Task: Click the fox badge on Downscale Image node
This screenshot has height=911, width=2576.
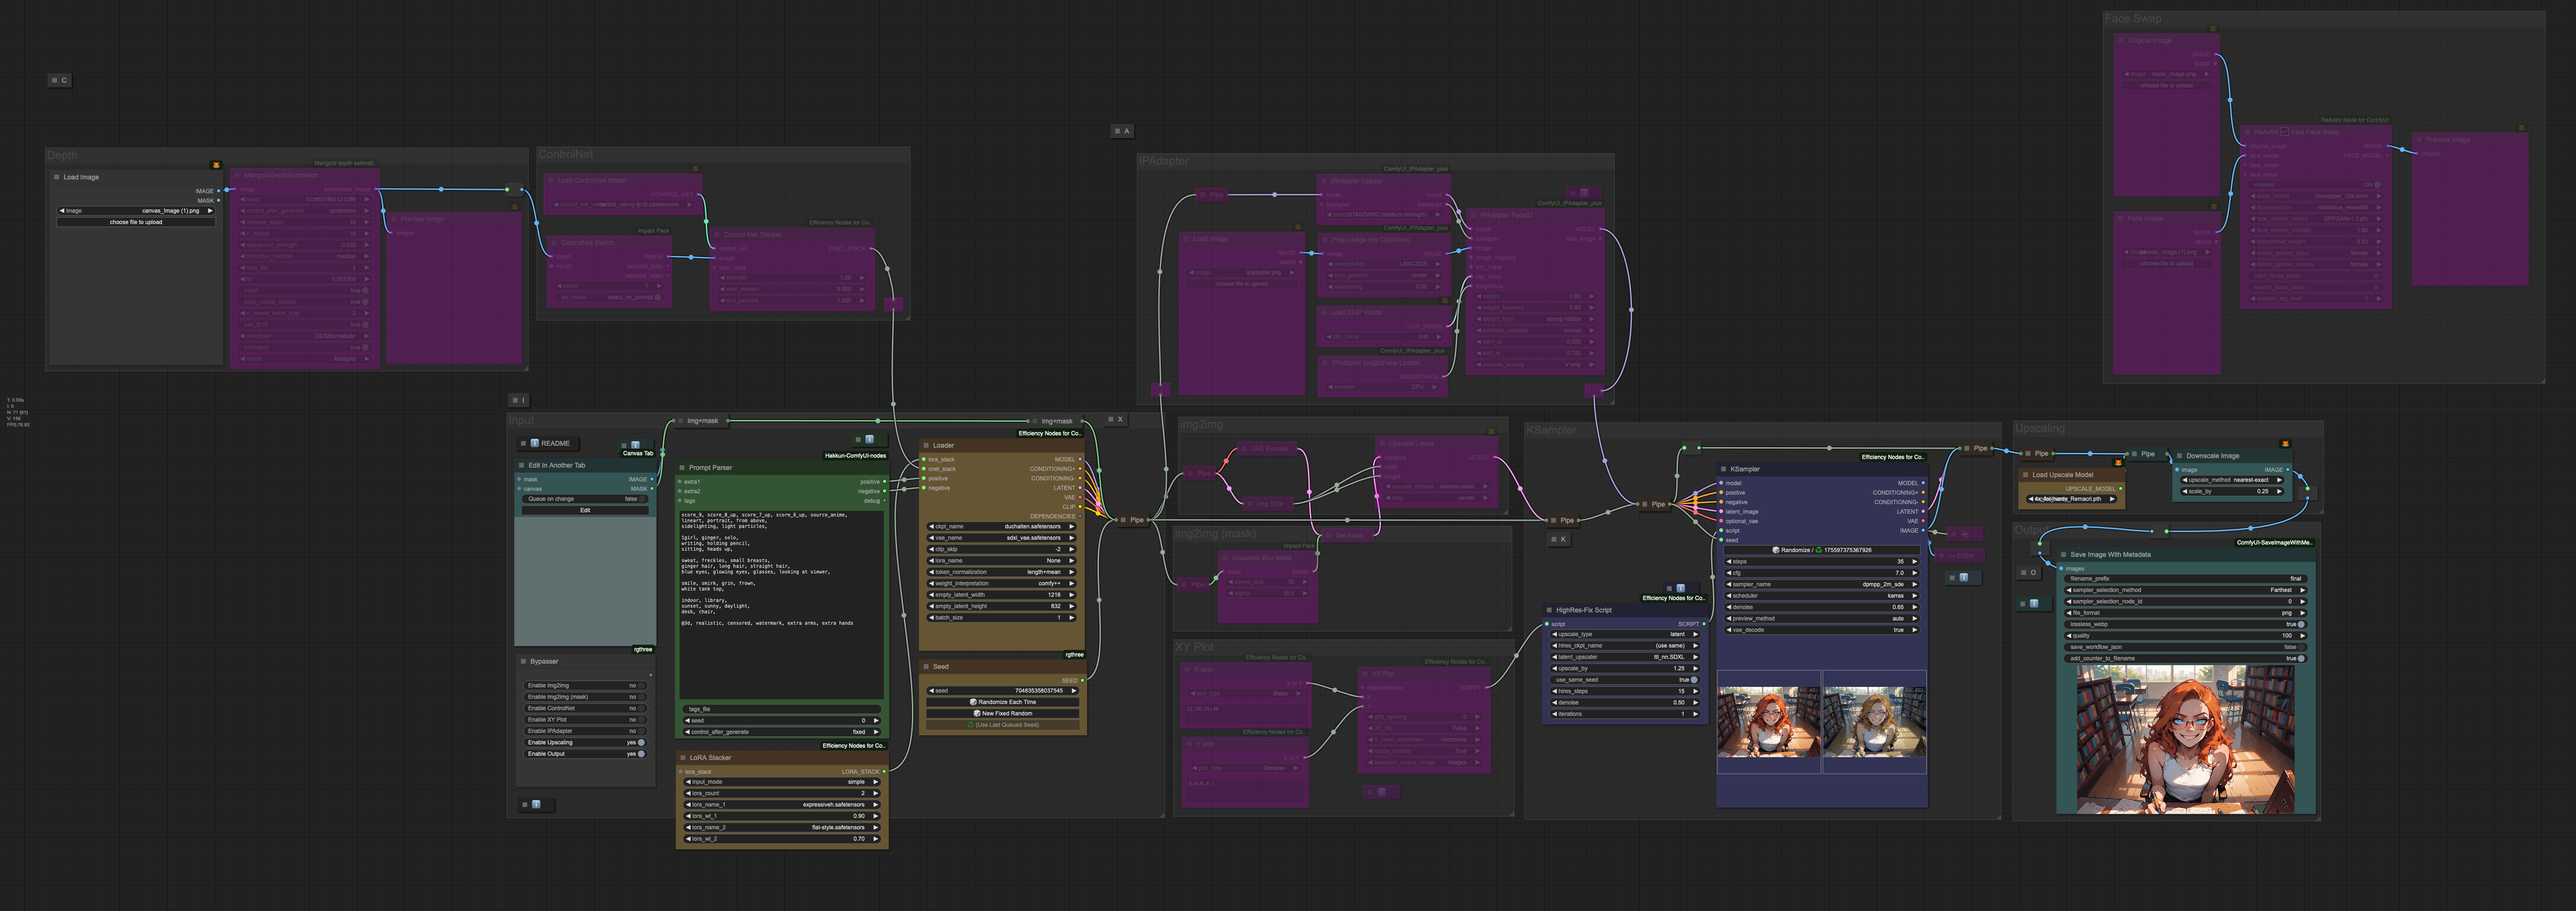Action: point(2285,443)
